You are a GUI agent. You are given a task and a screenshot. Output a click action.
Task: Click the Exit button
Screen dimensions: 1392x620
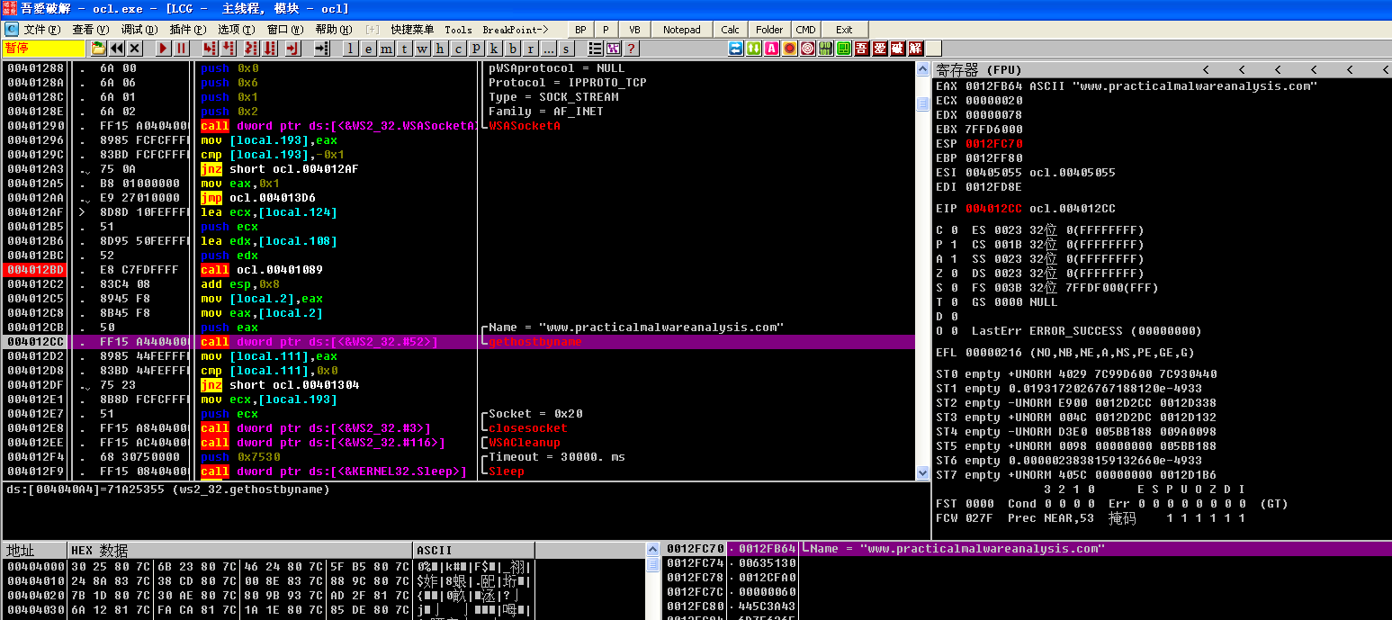[844, 30]
